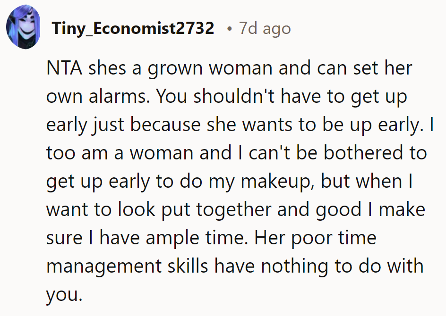This screenshot has height=316, width=446.
Task: Click the Tiny_Economist2732 user avatar
Action: click(x=22, y=29)
